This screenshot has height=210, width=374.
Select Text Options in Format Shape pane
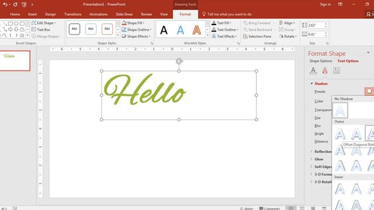348,61
